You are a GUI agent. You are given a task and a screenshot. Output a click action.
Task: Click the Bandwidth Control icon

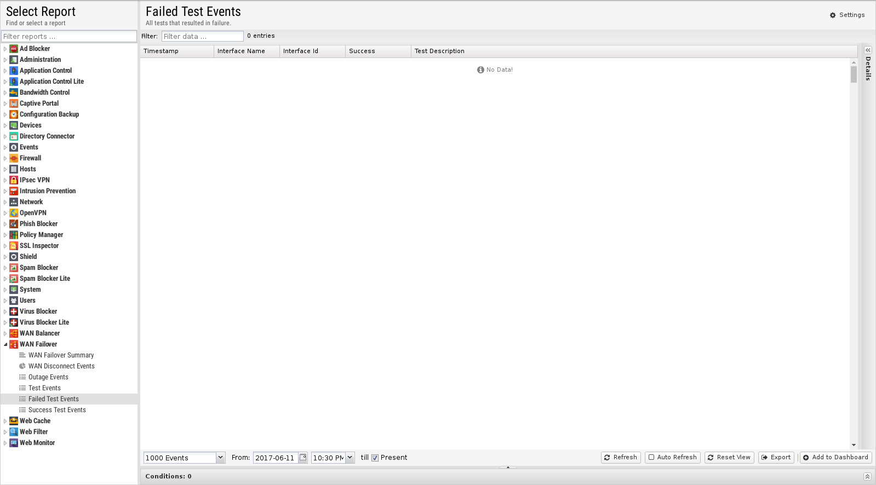14,93
